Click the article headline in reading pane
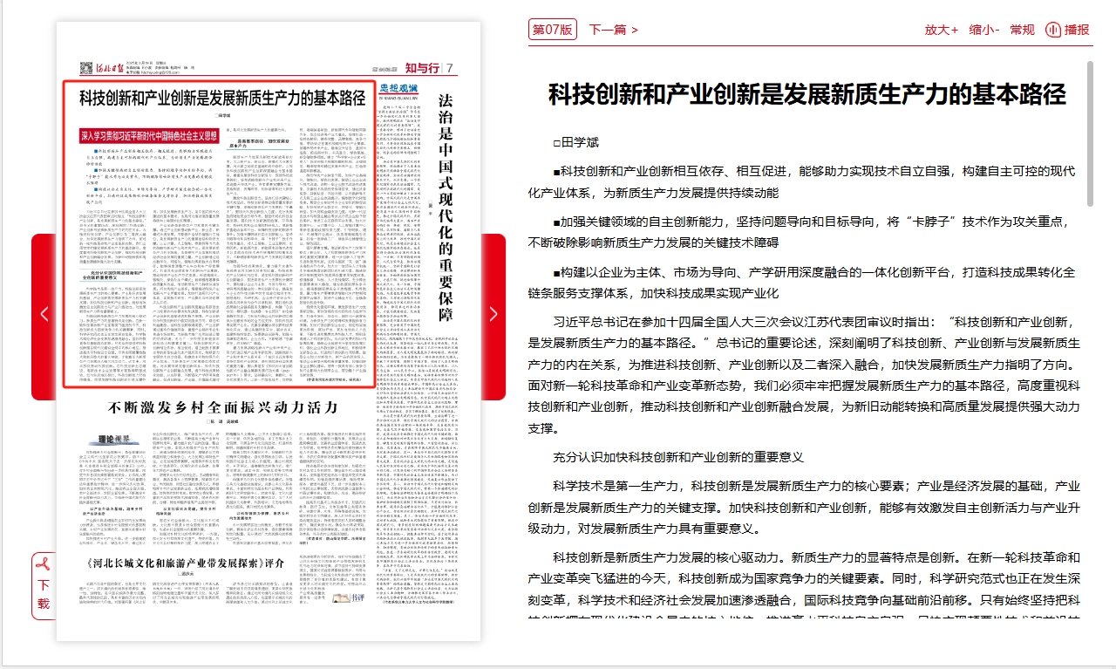Screen dimensions: 1116x669 coord(806,94)
